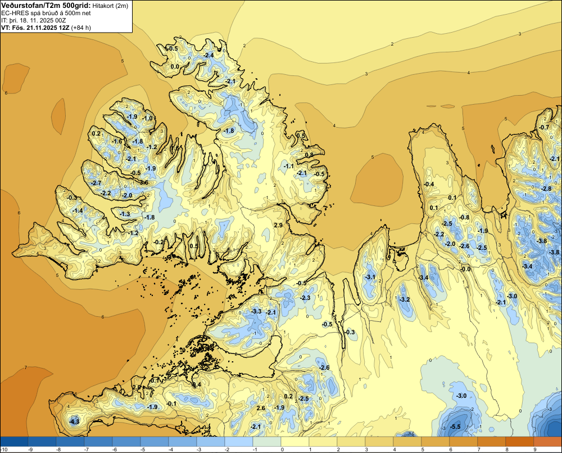Select the 'EC-HRES spá brúuð á 500m net' line
Image resolution: width=562 pixels, height=453 pixels.
click(x=46, y=13)
